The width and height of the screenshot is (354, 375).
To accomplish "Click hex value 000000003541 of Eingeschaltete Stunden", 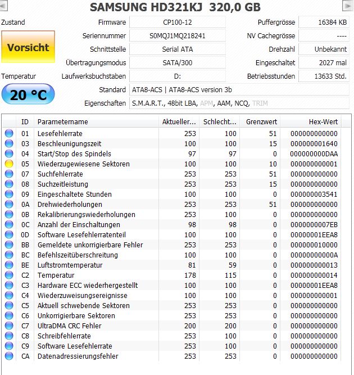I will tap(314, 194).
